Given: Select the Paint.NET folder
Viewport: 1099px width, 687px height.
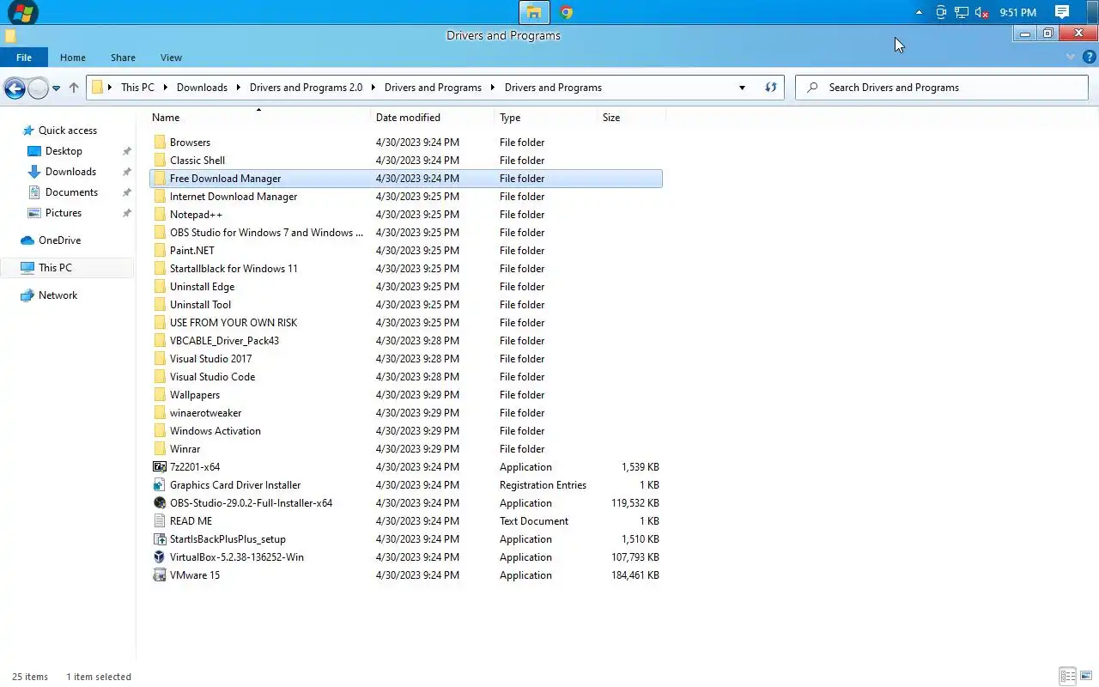Looking at the screenshot, I should [192, 251].
